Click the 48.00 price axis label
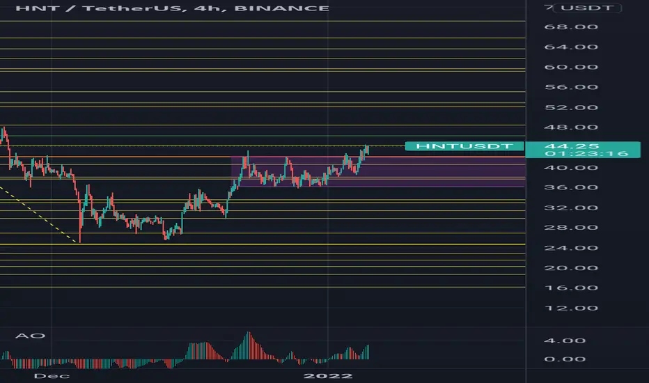The image size is (649, 383). tap(571, 127)
